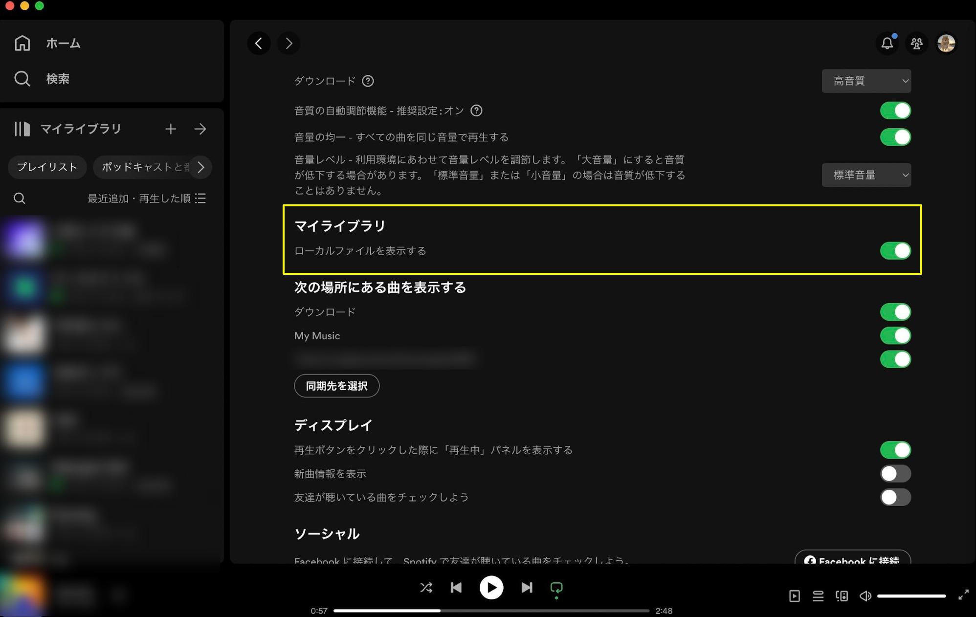
Task: Click the My Music label
Action: click(317, 336)
